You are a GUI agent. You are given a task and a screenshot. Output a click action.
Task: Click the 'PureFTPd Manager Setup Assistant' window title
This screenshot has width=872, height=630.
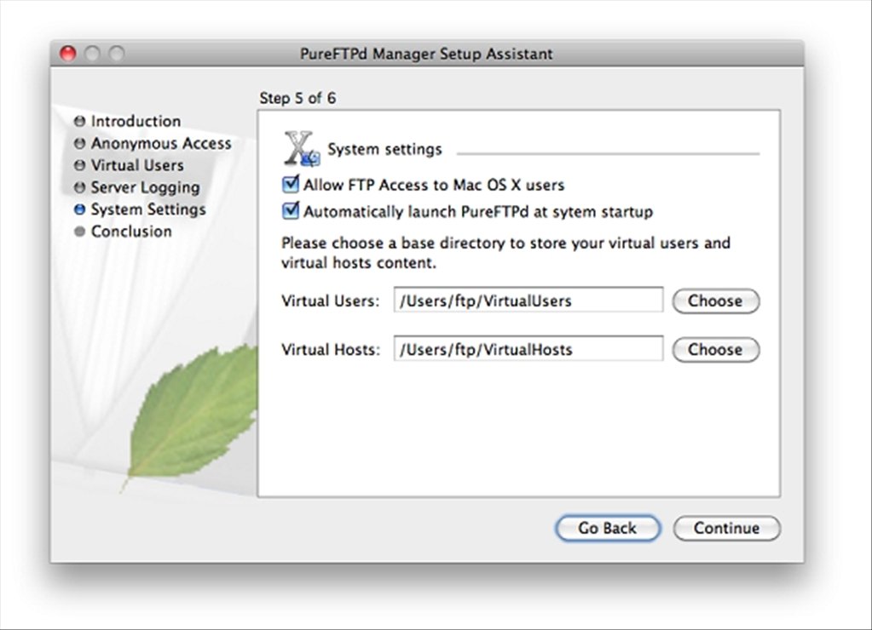(x=426, y=54)
